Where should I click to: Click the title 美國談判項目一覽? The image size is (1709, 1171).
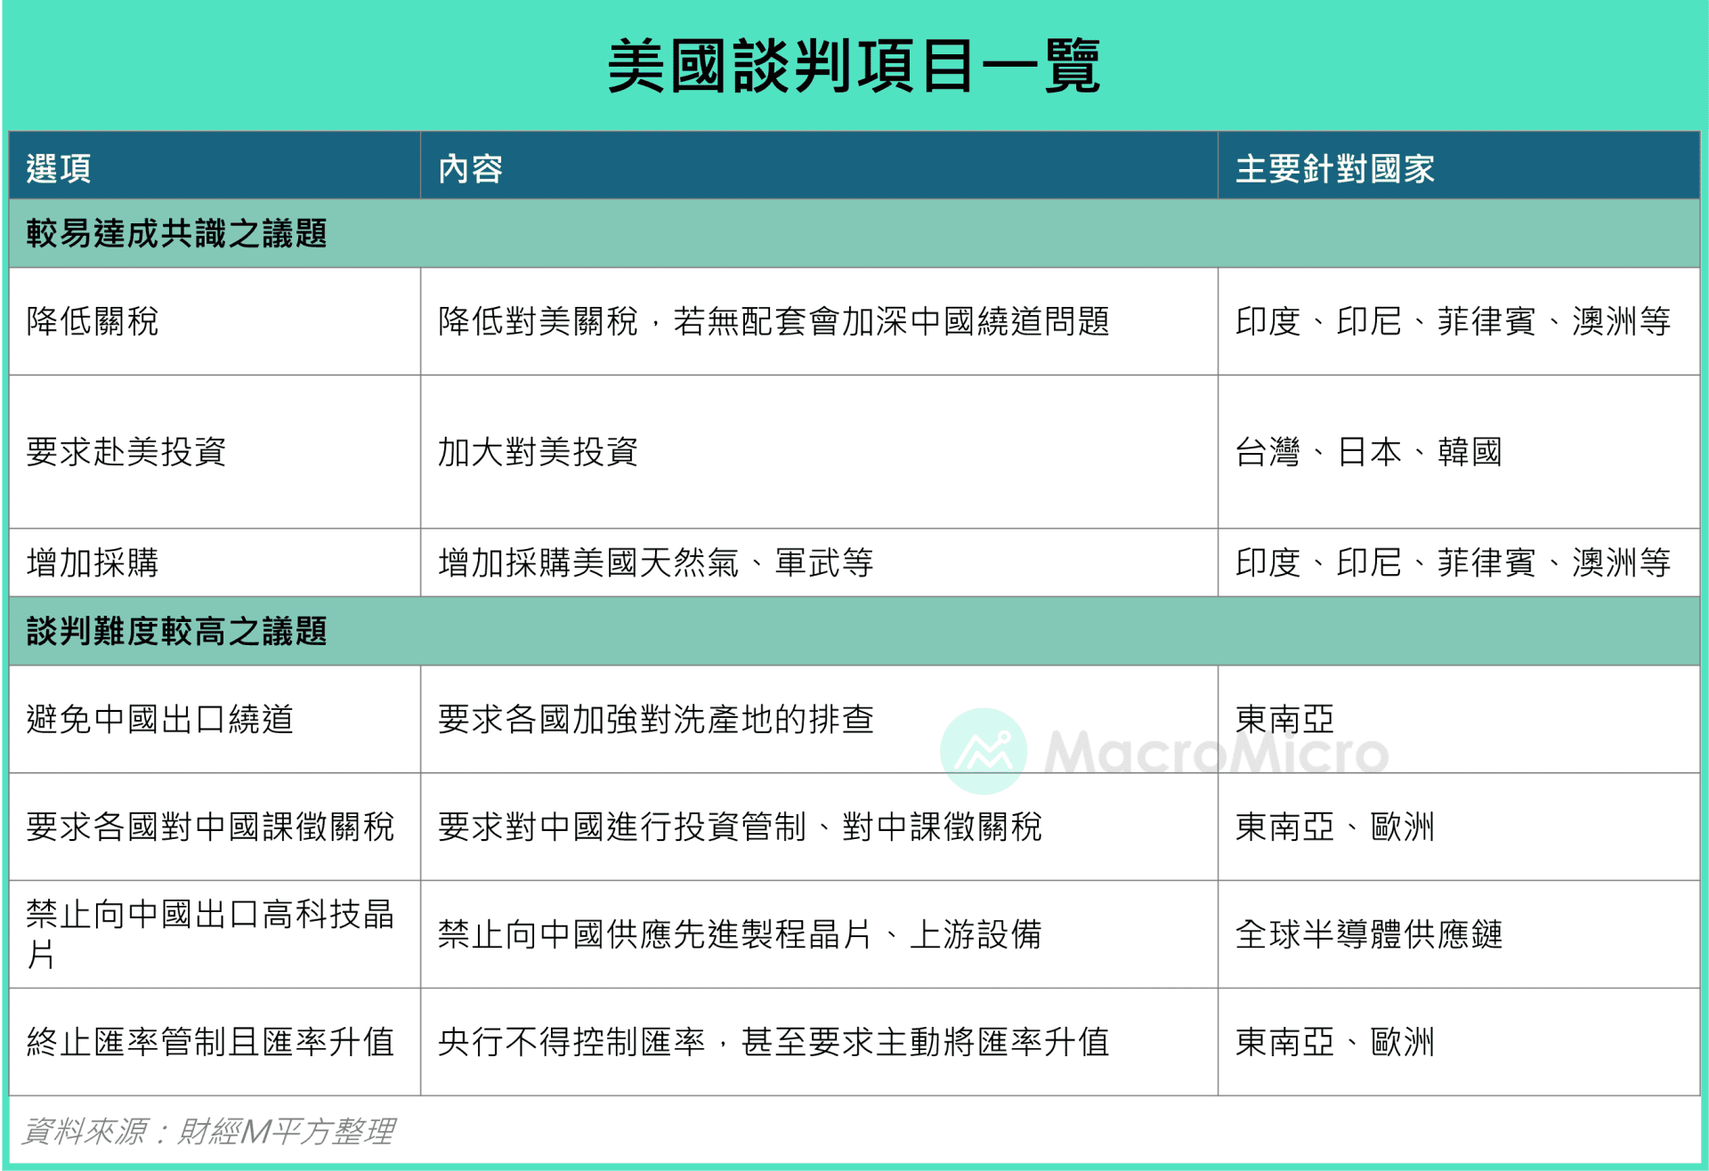click(x=854, y=67)
